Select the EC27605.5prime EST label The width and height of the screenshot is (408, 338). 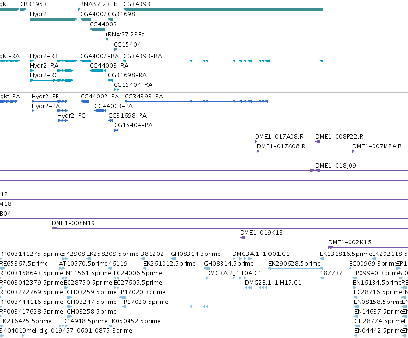click(x=138, y=283)
